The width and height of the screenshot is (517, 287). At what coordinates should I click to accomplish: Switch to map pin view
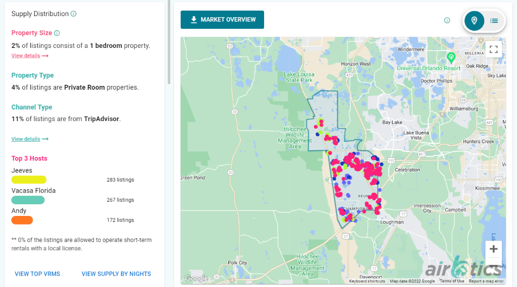(474, 21)
